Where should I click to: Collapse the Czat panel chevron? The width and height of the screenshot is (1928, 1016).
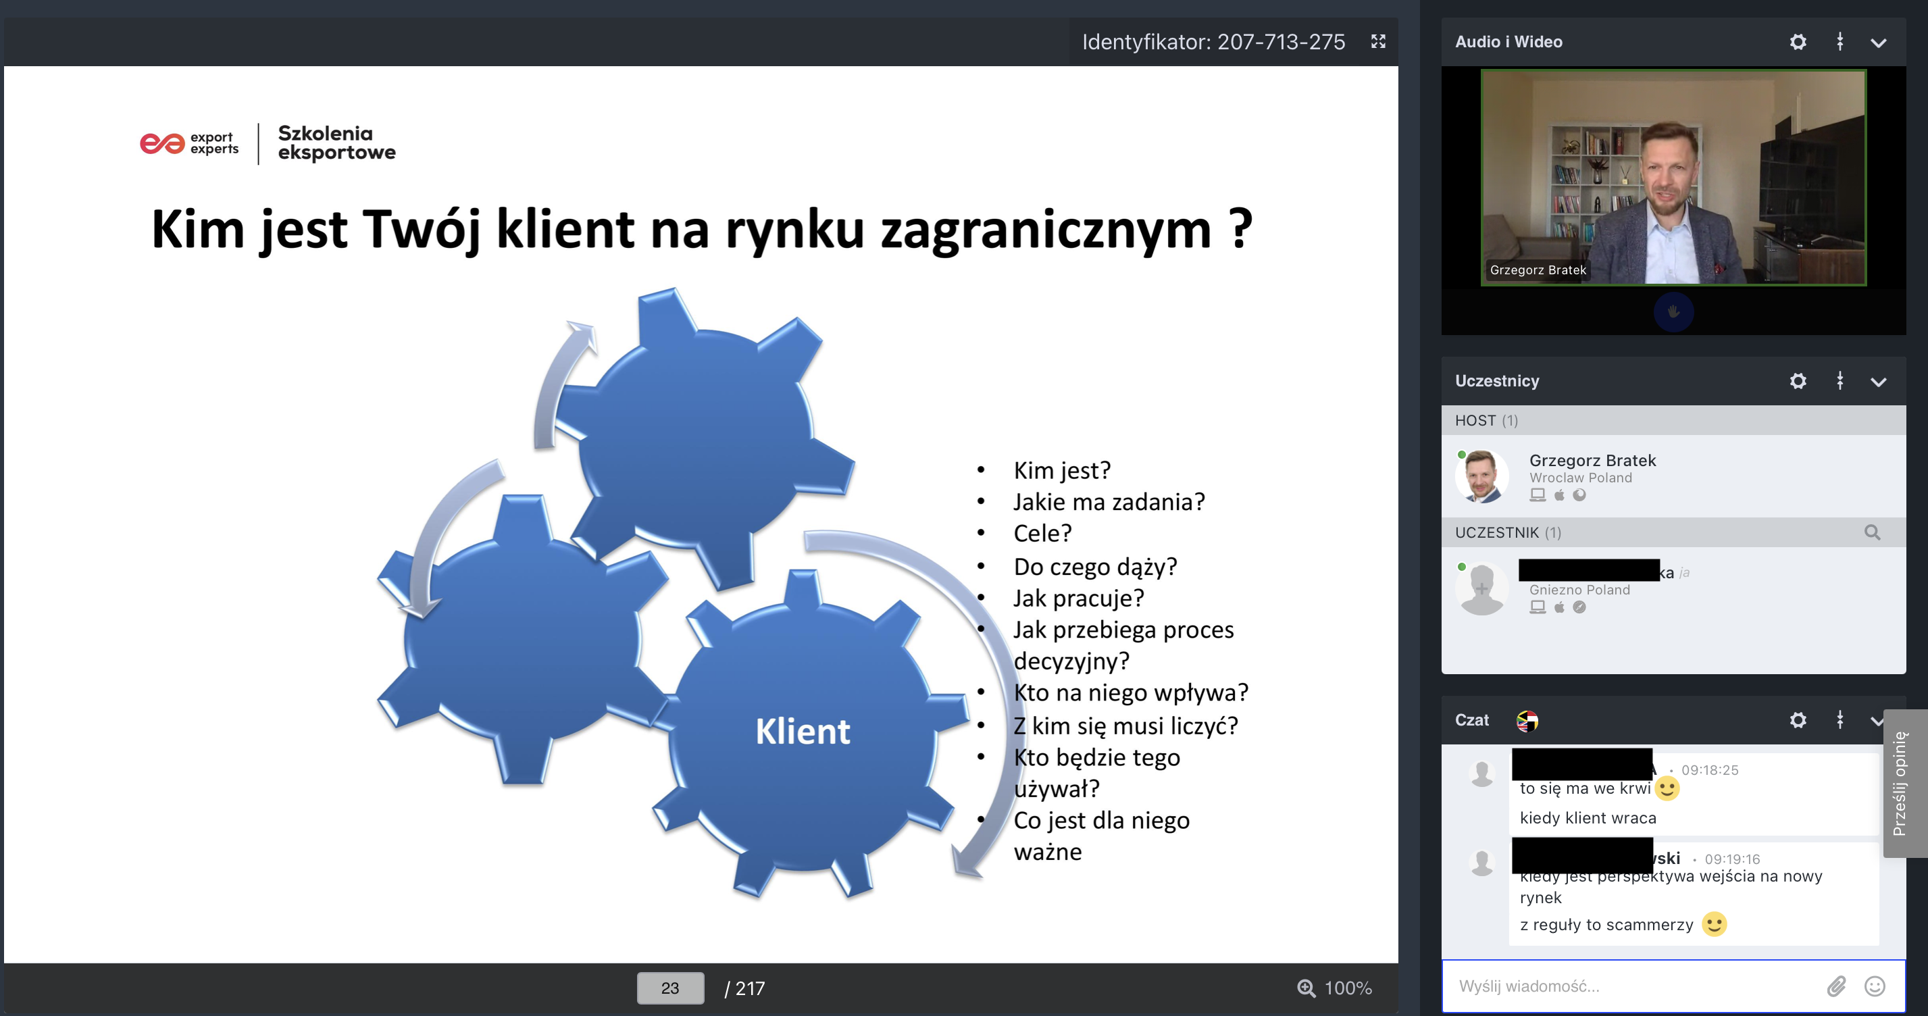1877,721
